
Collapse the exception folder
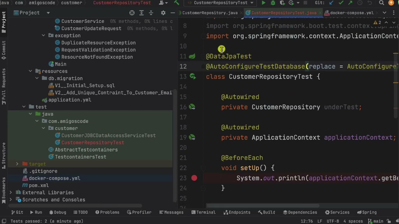pos(43,35)
